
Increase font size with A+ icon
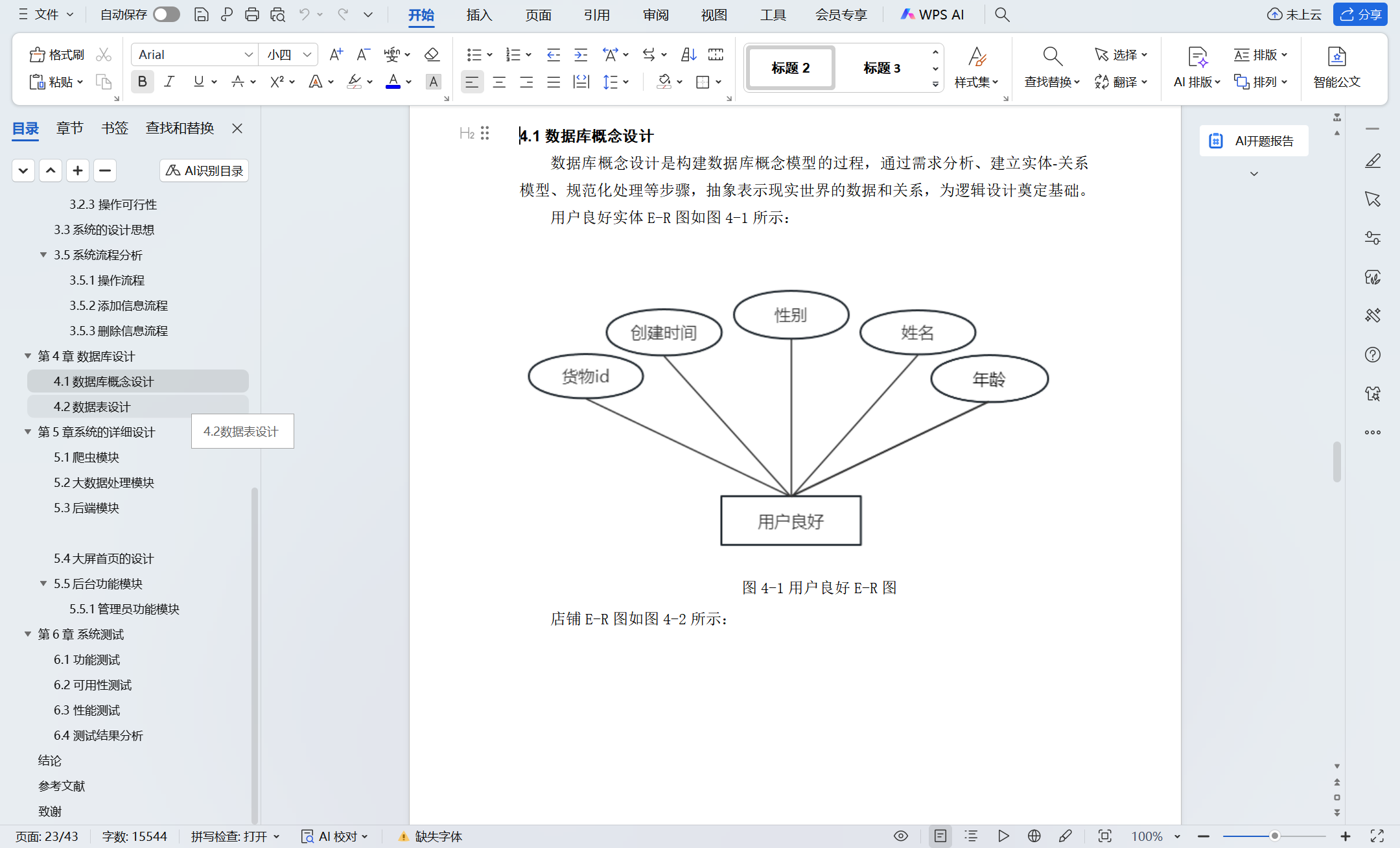pos(336,54)
